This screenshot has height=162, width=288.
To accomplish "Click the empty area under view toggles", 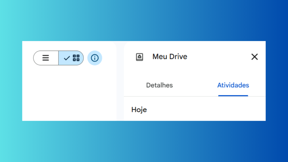I will coord(67,96).
